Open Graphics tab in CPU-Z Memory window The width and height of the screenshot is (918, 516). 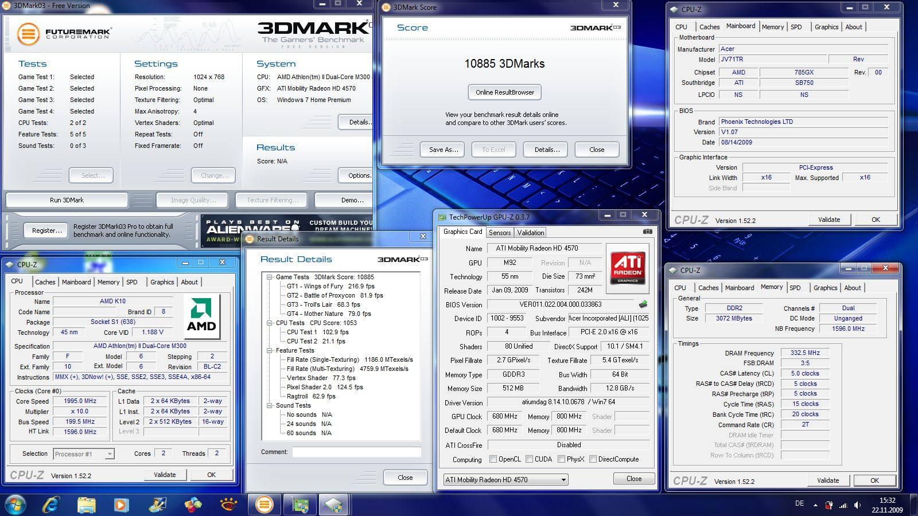click(825, 288)
